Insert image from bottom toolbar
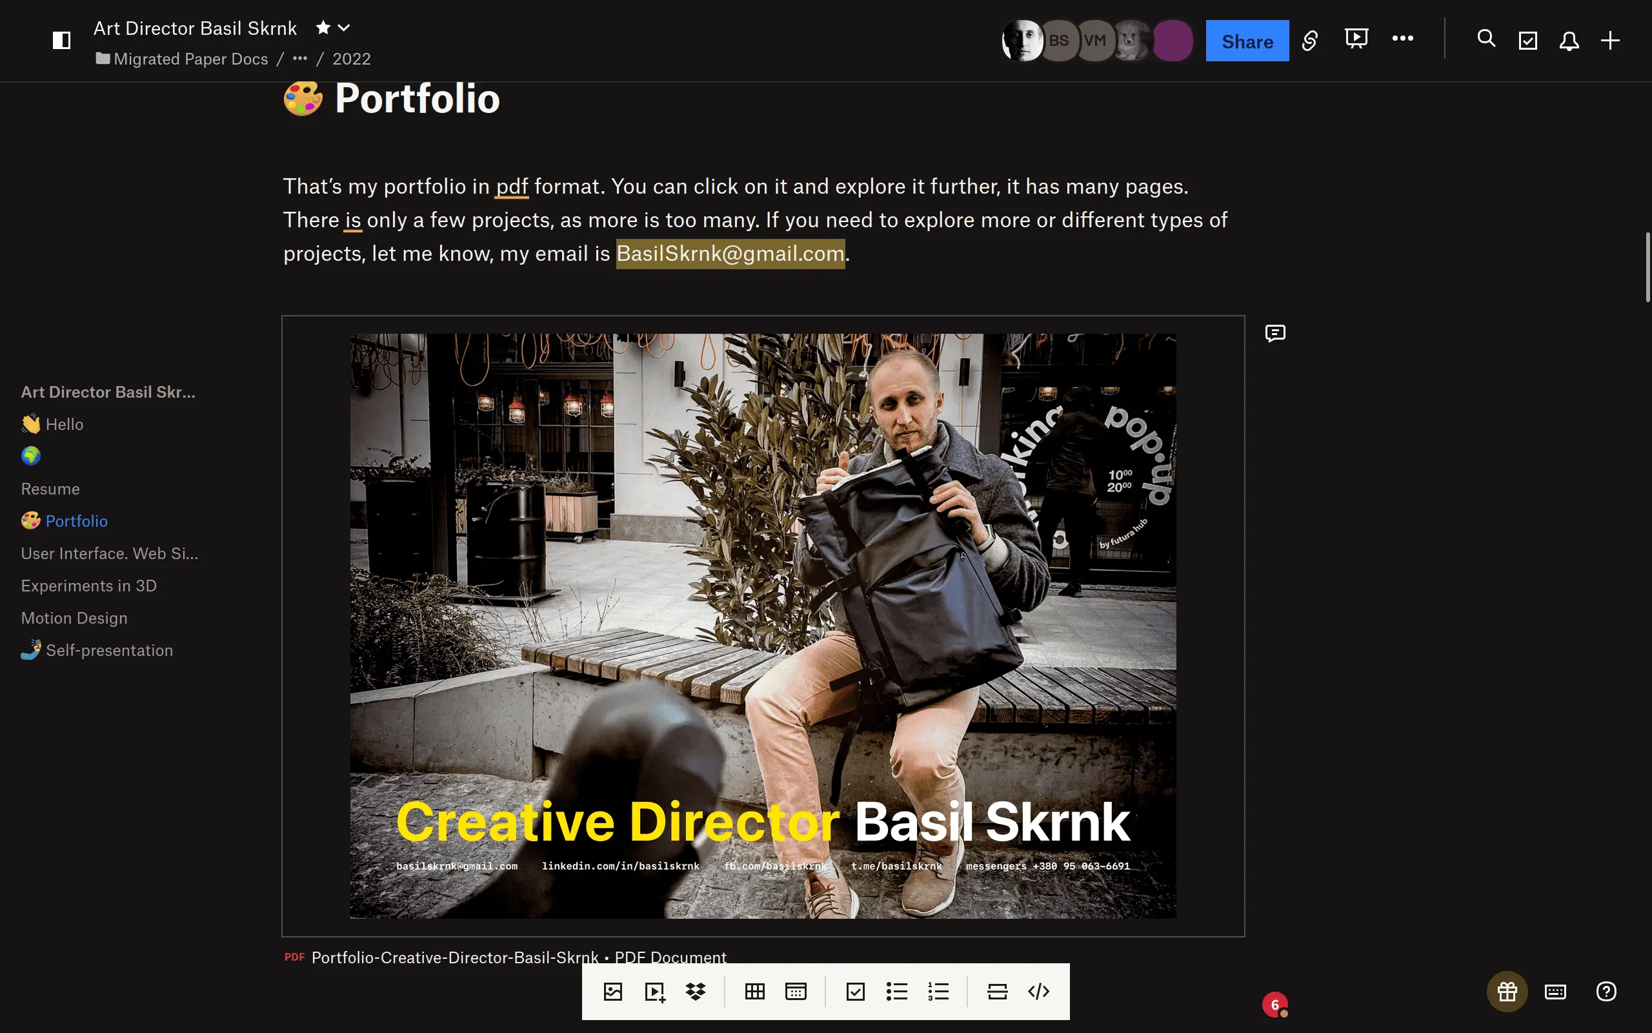The height and width of the screenshot is (1033, 1652). coord(613,991)
